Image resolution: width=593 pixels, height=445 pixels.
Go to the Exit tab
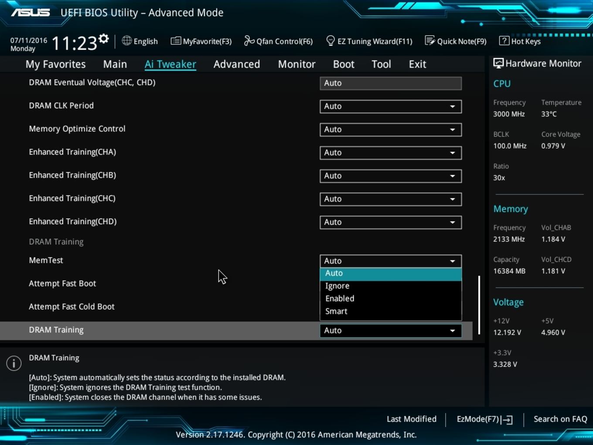417,64
